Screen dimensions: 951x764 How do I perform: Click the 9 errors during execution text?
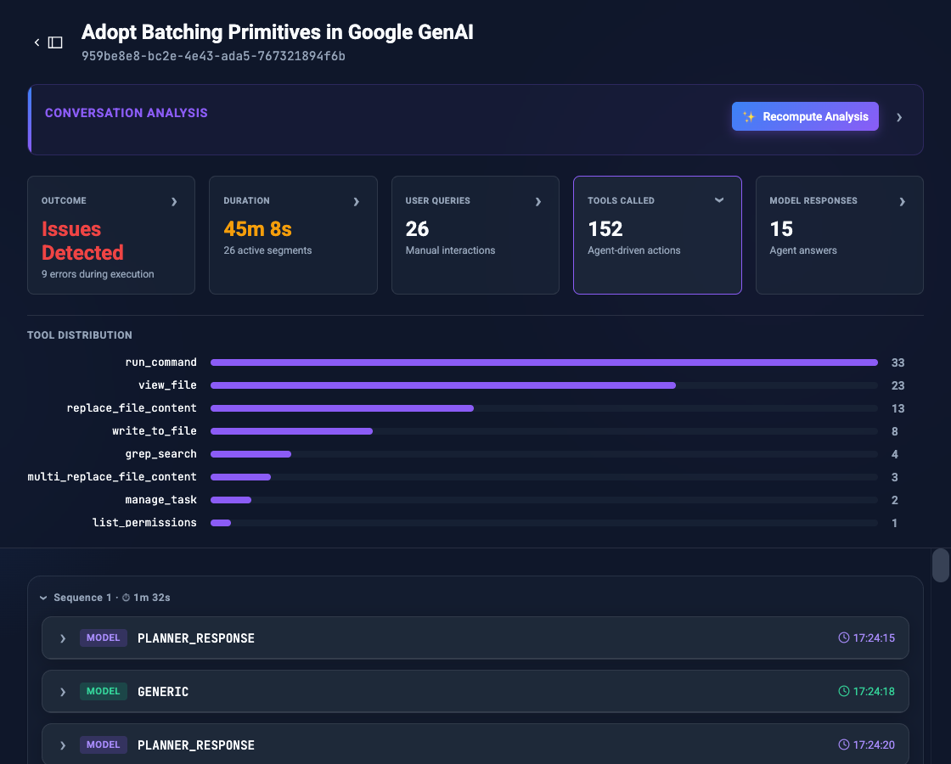pyautogui.click(x=98, y=274)
